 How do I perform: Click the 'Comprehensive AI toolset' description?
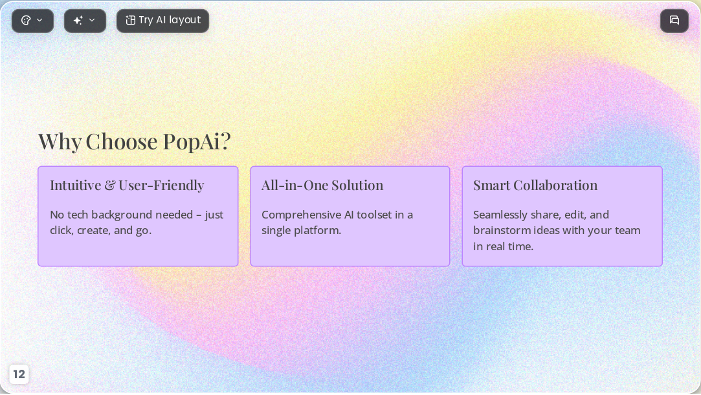pyautogui.click(x=337, y=222)
